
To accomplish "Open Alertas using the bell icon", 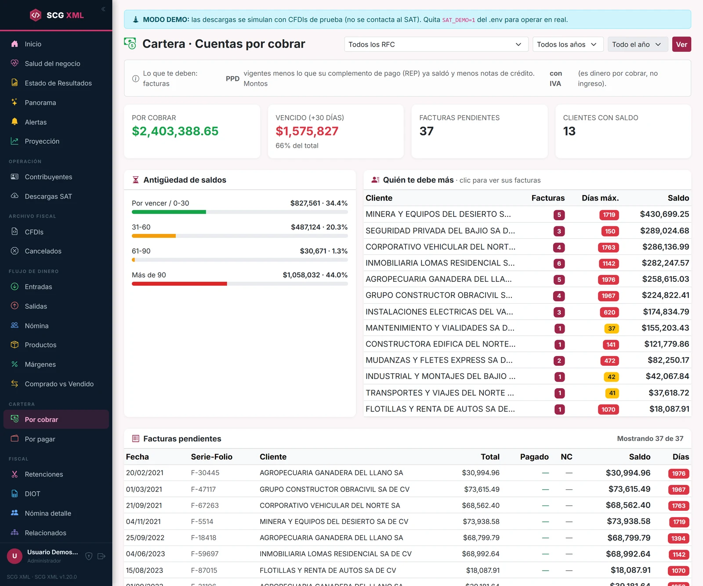I will tap(14, 122).
